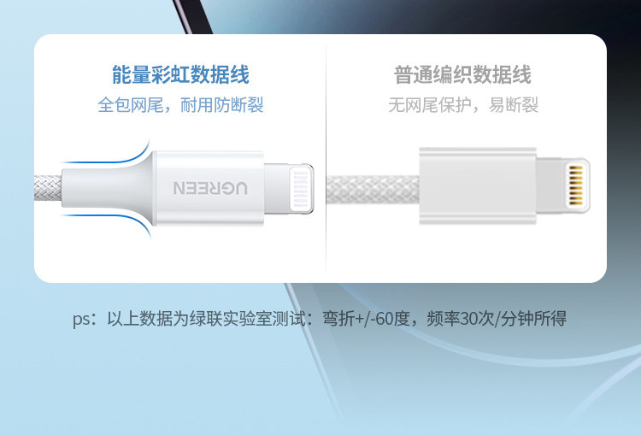Click the heading 普通编织数据线
The height and width of the screenshot is (435, 641).
[462, 75]
